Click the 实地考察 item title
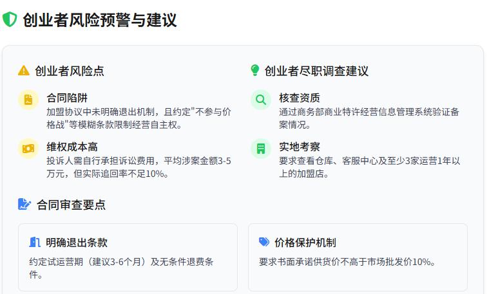The image size is (487, 294). [x=300, y=147]
